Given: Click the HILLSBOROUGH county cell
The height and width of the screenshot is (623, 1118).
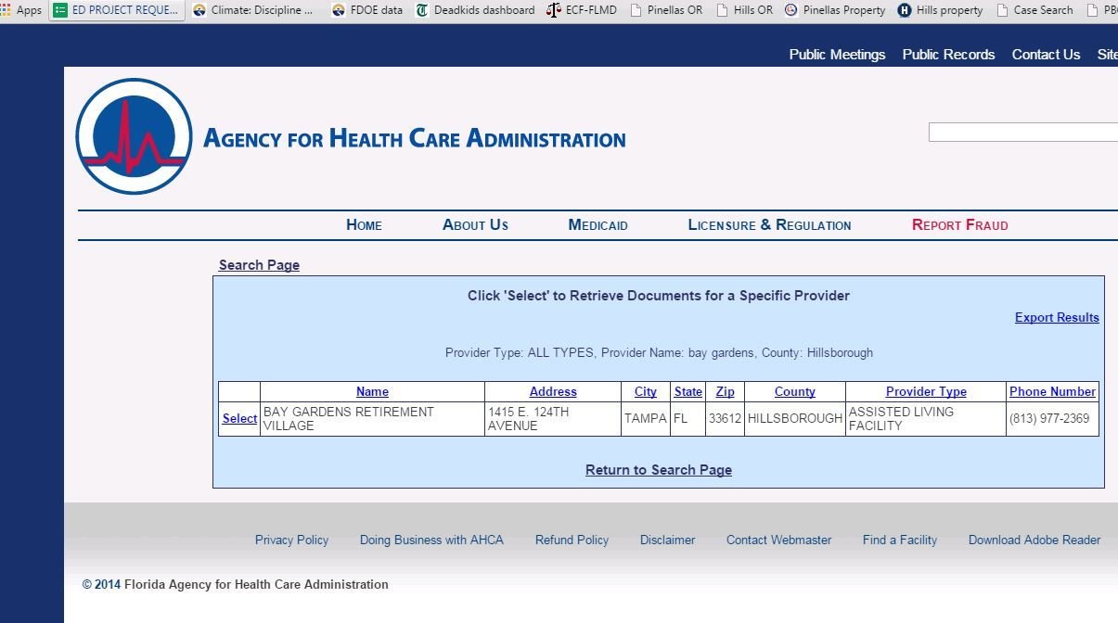Looking at the screenshot, I should [x=795, y=419].
